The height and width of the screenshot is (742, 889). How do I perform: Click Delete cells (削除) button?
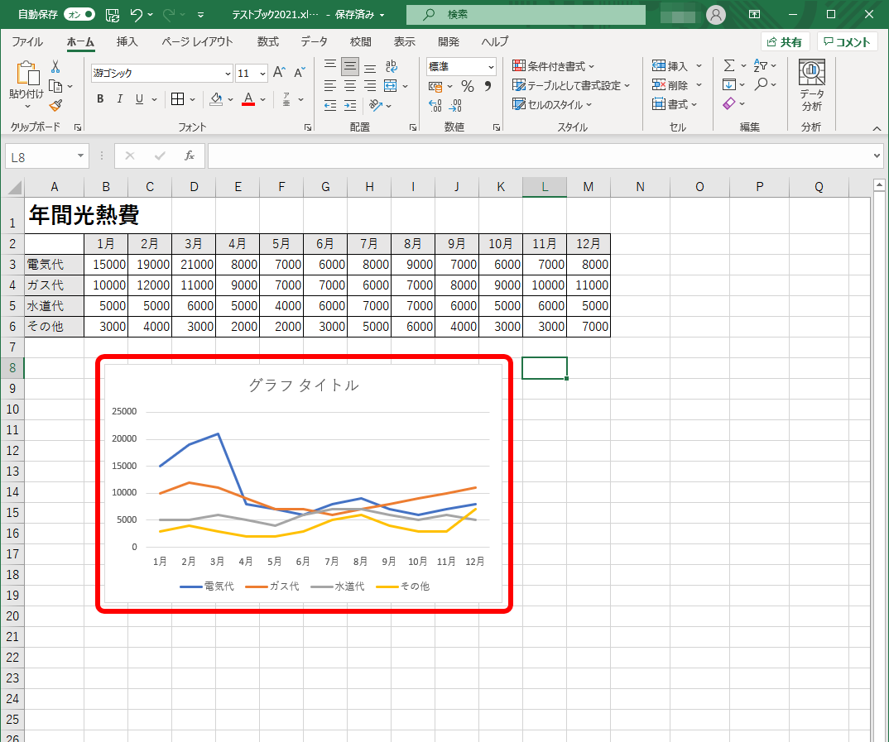point(670,85)
